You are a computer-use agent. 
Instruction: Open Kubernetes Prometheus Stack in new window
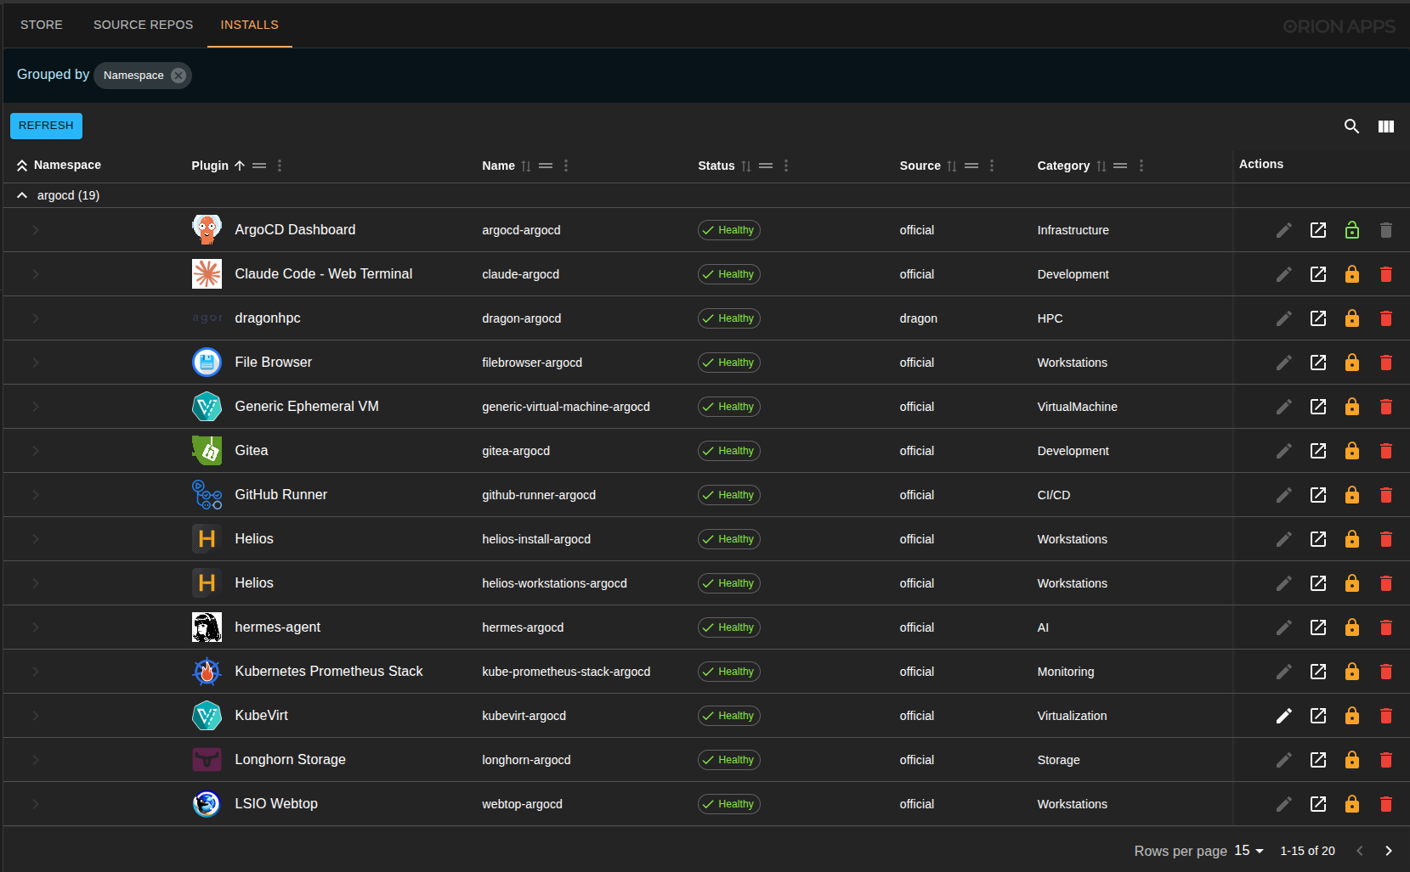click(x=1318, y=672)
